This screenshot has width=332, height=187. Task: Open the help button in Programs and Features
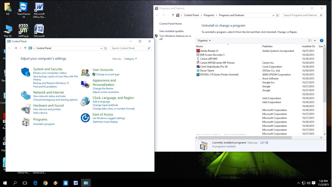click(322, 41)
